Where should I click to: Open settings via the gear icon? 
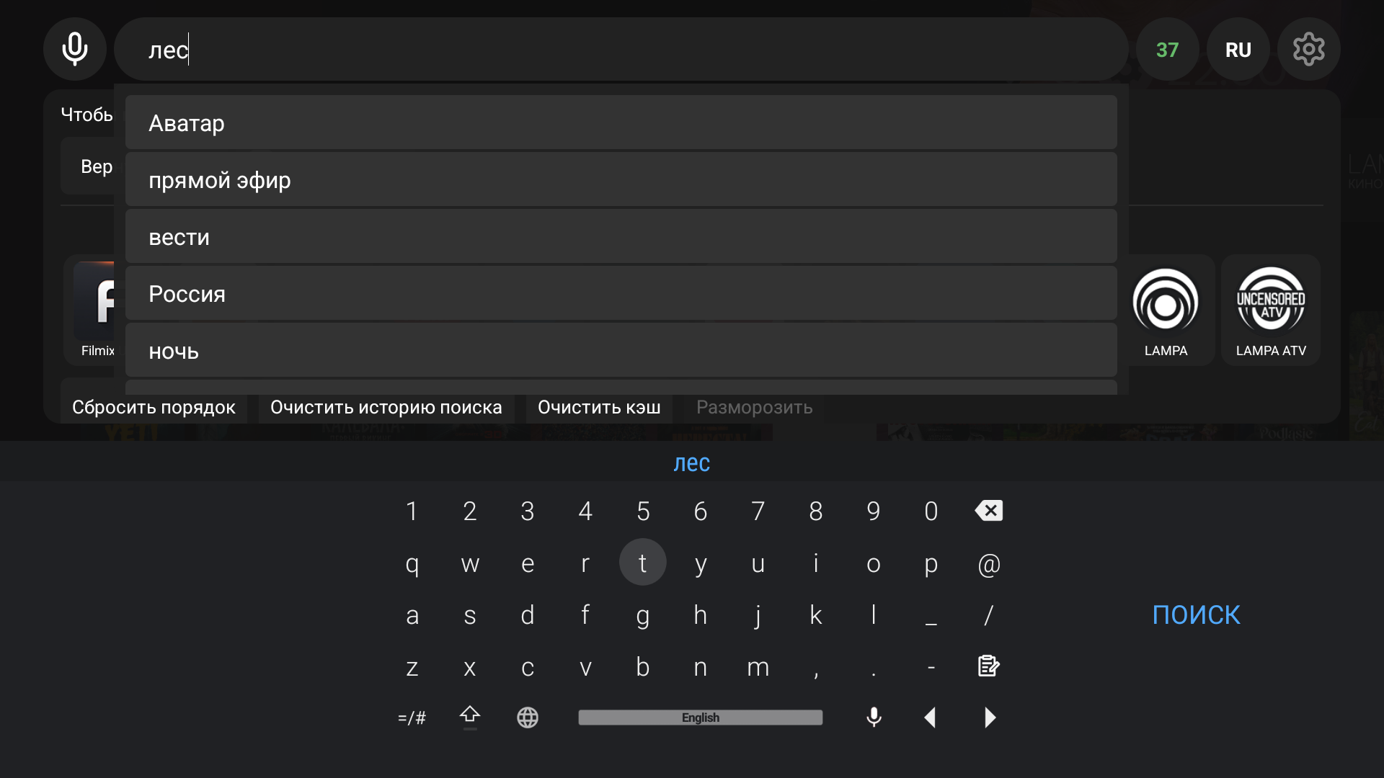pos(1308,49)
